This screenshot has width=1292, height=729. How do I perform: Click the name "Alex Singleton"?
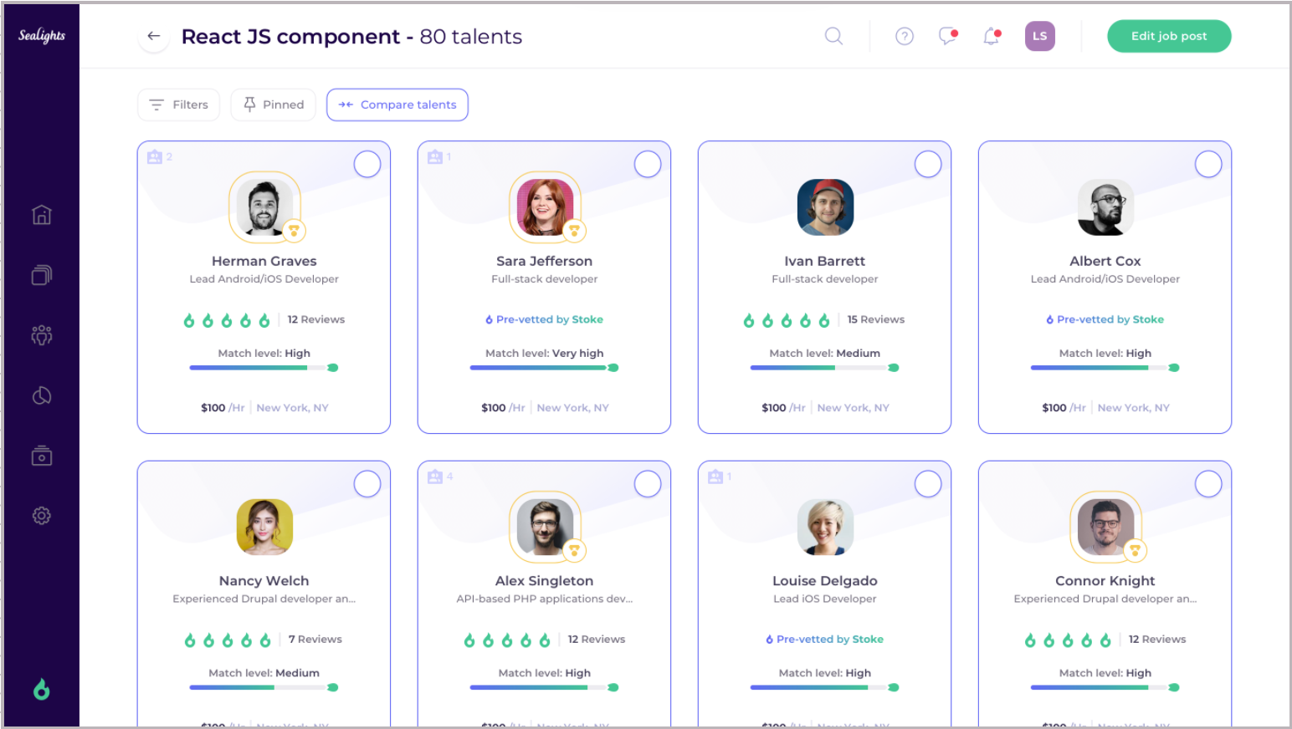click(544, 580)
